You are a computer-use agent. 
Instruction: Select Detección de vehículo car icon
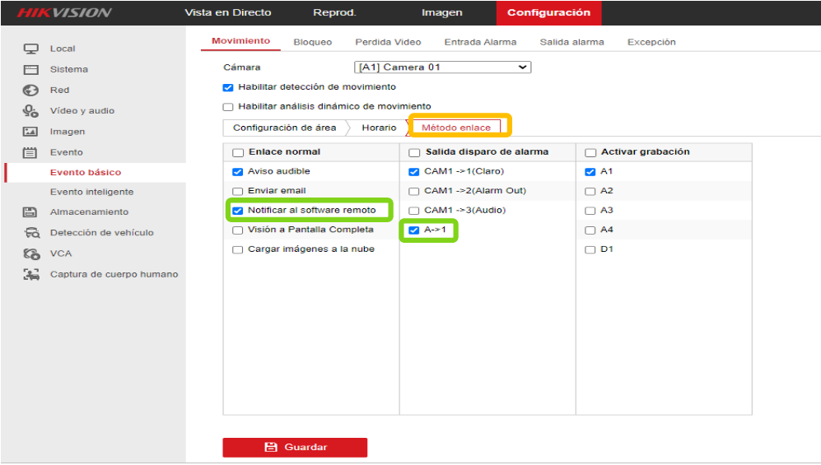pyautogui.click(x=32, y=233)
